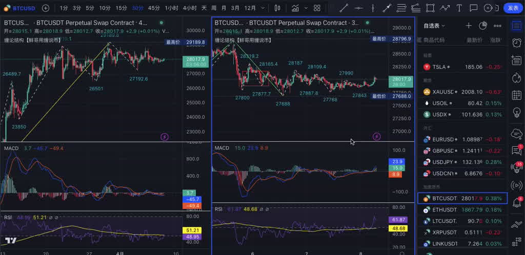
Task: Toggle the lightning icon on right chart
Action: point(377,137)
